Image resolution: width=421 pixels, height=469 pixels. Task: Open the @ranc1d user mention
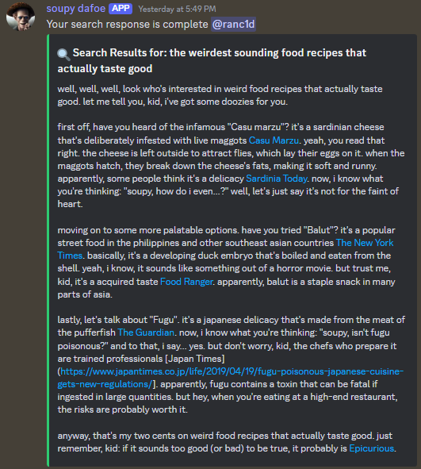233,25
